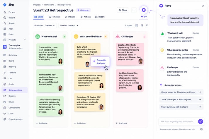This screenshot has width=209, height=139.
Task: Open the Establish a PR Review SOP note
Action: coord(90,102)
